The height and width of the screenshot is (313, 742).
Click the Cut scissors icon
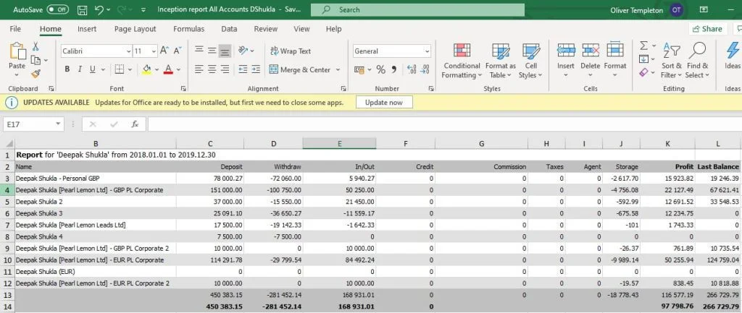pos(36,47)
